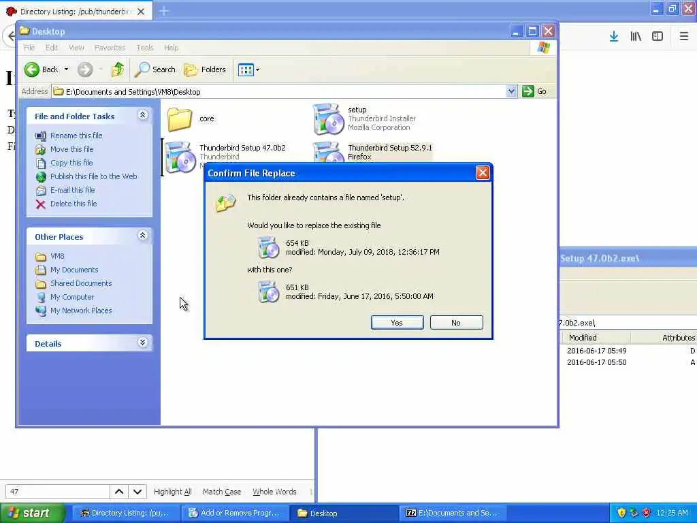Confirm file replace with Yes button
The image size is (697, 523).
pos(397,322)
